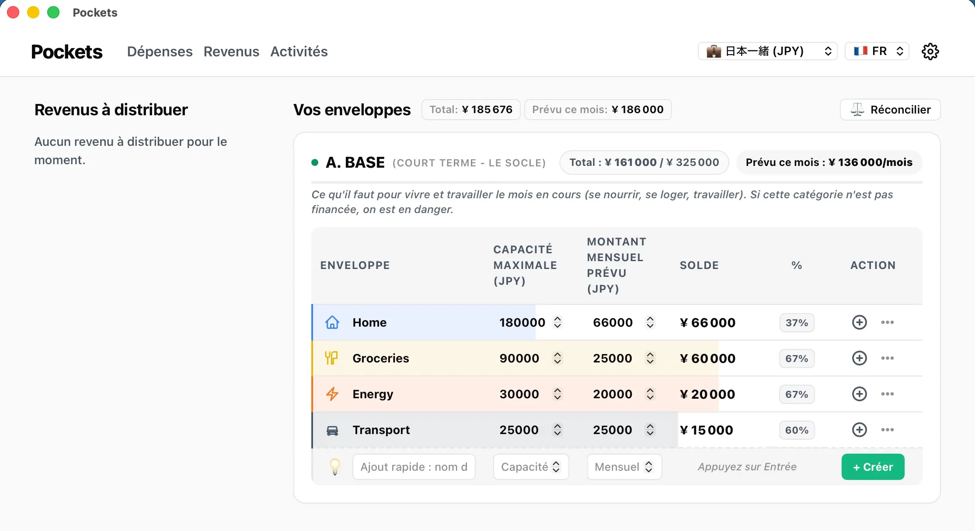The width and height of the screenshot is (975, 531).
Task: Adjust the Home maximum capacity stepper
Action: [x=557, y=322]
